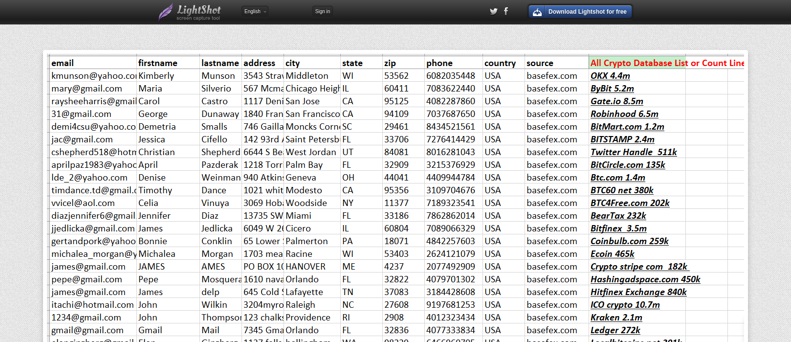Open the Twitter bird icon
This screenshot has width=791, height=342.
[494, 11]
